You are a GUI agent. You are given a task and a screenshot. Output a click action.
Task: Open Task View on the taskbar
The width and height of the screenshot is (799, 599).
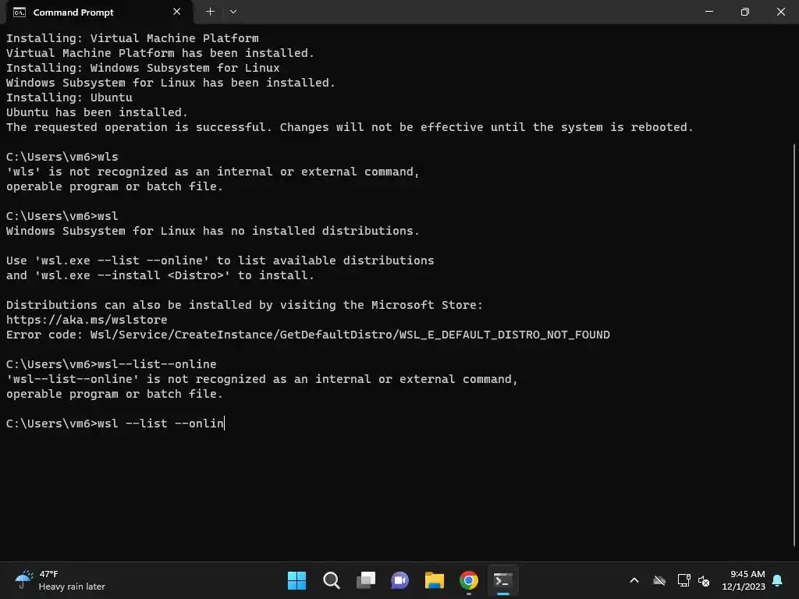[365, 580]
